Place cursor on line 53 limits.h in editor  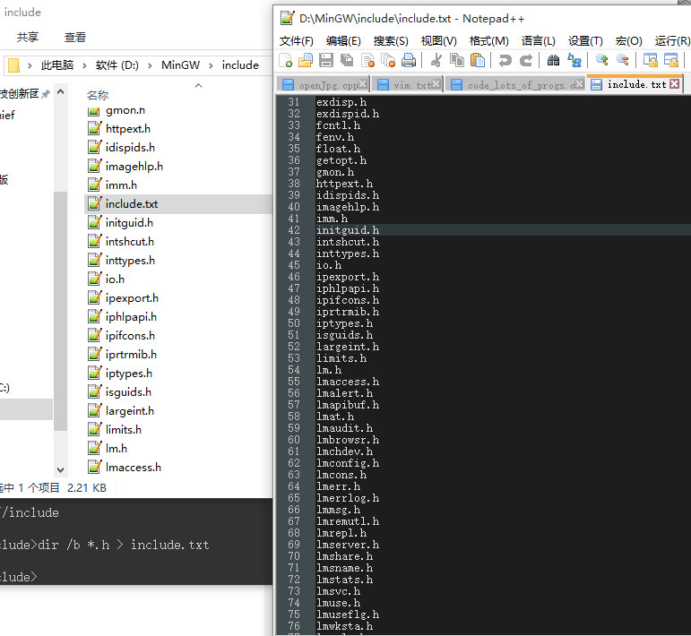tap(341, 358)
